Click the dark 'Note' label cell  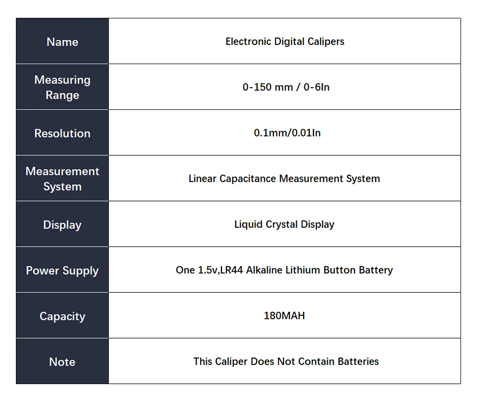62,362
